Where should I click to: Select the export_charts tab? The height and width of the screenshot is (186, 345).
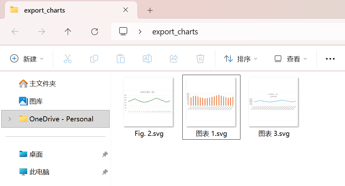63,10
